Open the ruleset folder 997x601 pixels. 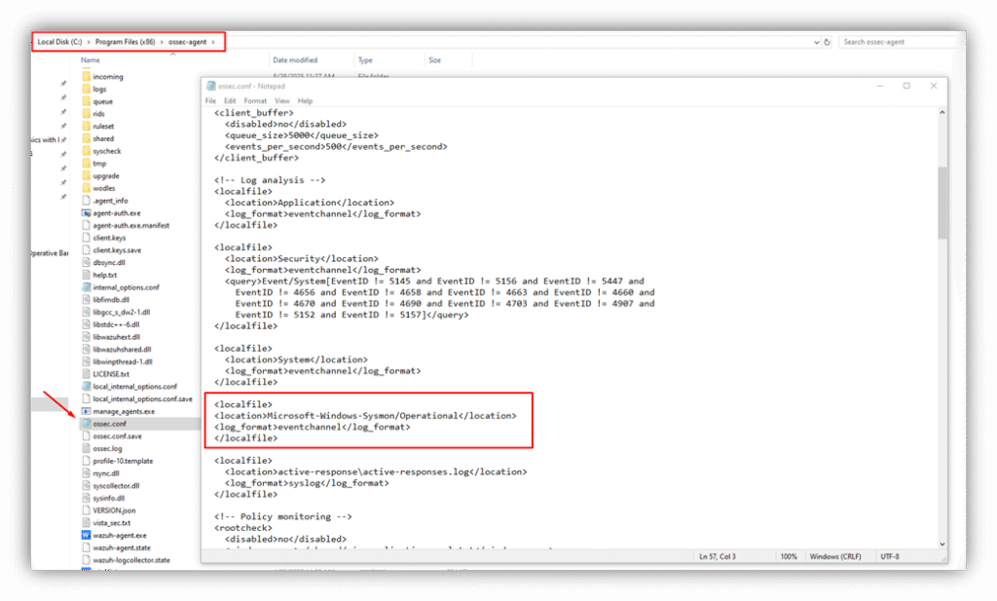tap(103, 126)
